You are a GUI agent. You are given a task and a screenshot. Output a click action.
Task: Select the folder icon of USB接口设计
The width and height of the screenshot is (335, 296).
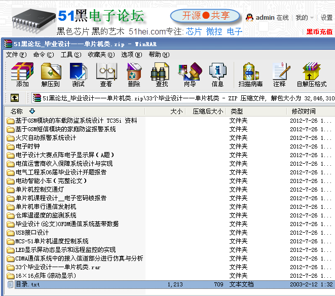coord(10,233)
